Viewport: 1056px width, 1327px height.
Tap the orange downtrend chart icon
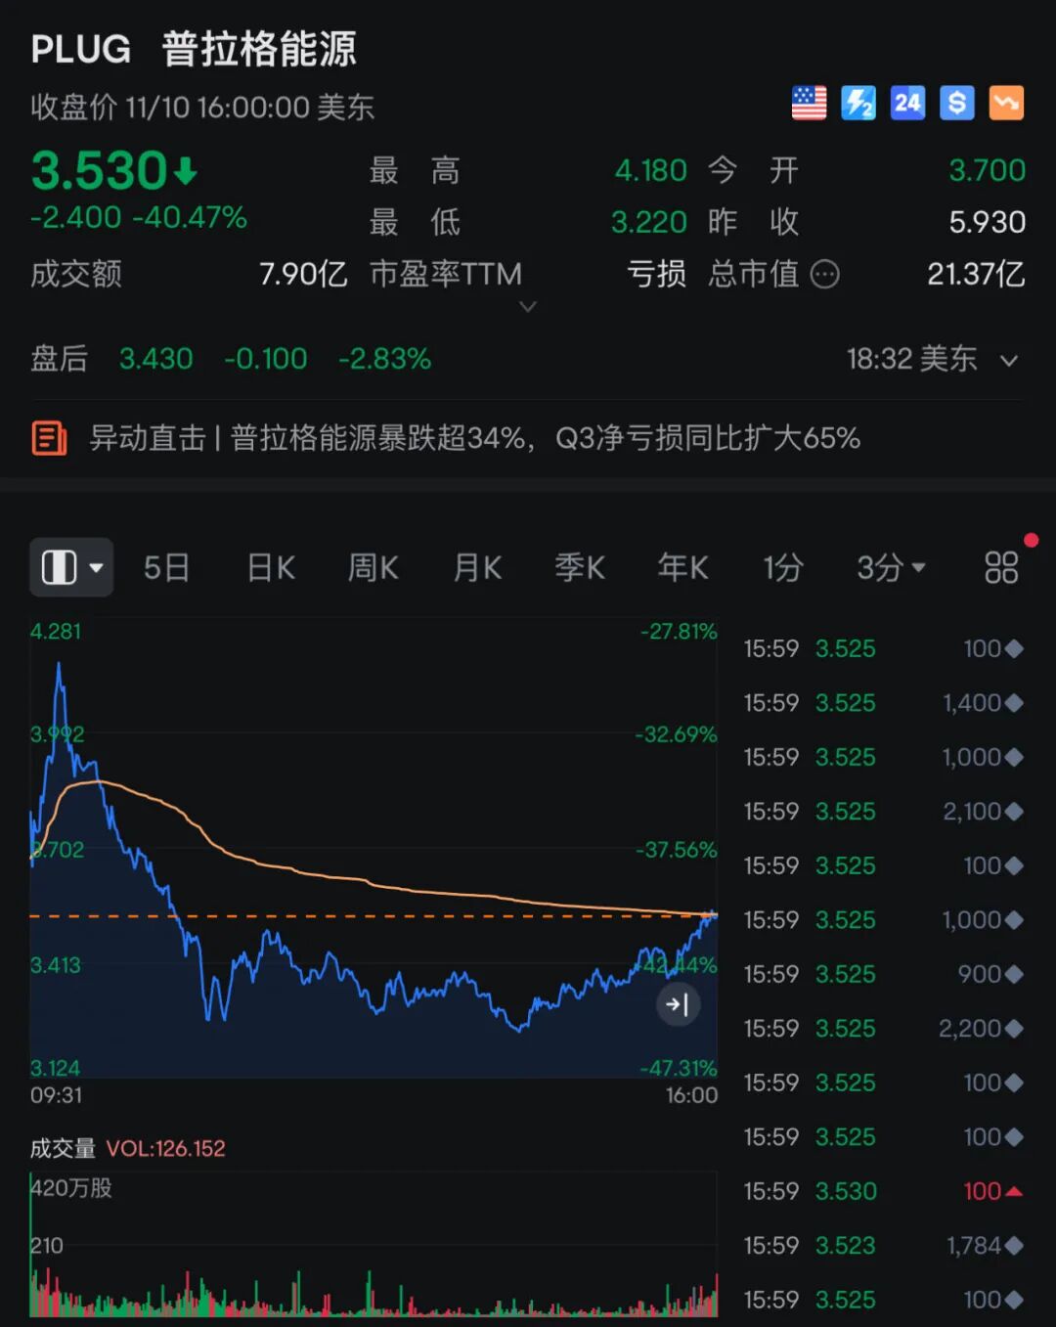tap(1006, 103)
